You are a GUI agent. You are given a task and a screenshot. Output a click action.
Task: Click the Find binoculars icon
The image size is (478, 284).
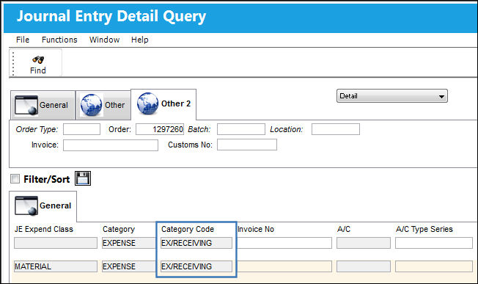(38, 59)
